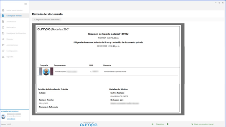226x127 pixels.
Task: Click the Usuarios person icon
Action: (3, 39)
